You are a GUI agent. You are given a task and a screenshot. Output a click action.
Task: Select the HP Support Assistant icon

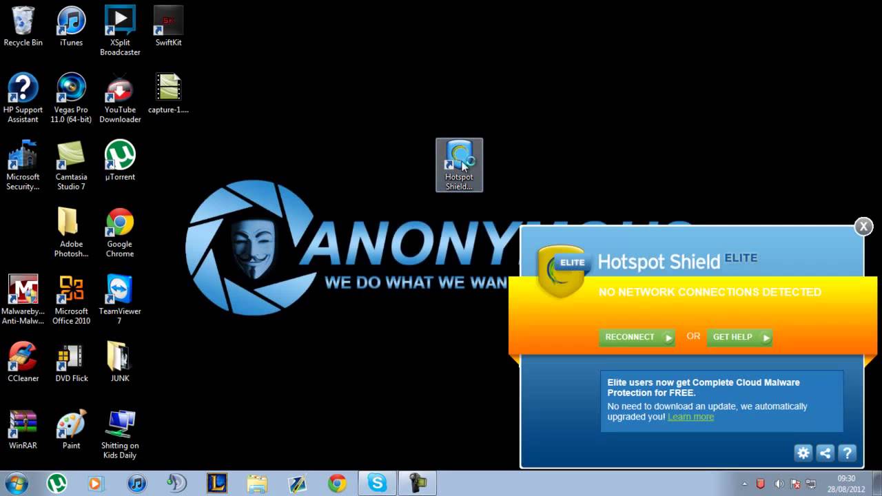coord(23,98)
